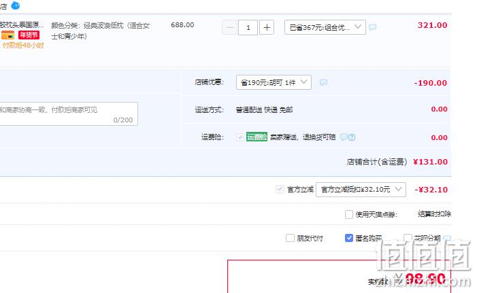Click the 普通配送 快递 免邮 delivery text

click(x=264, y=109)
